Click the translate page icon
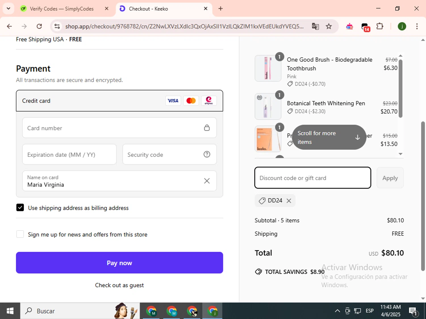 click(x=315, y=26)
